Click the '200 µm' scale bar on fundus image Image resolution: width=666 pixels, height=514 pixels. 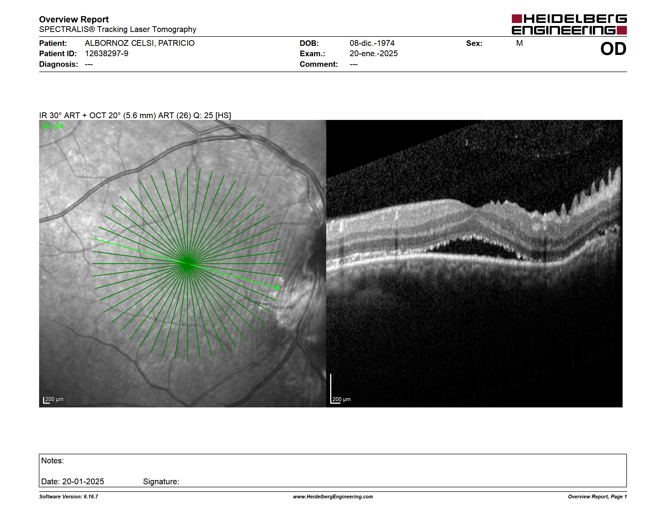(53, 400)
